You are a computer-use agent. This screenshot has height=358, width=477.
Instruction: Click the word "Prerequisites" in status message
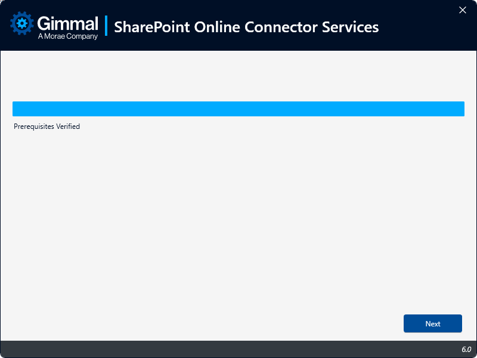[34, 126]
